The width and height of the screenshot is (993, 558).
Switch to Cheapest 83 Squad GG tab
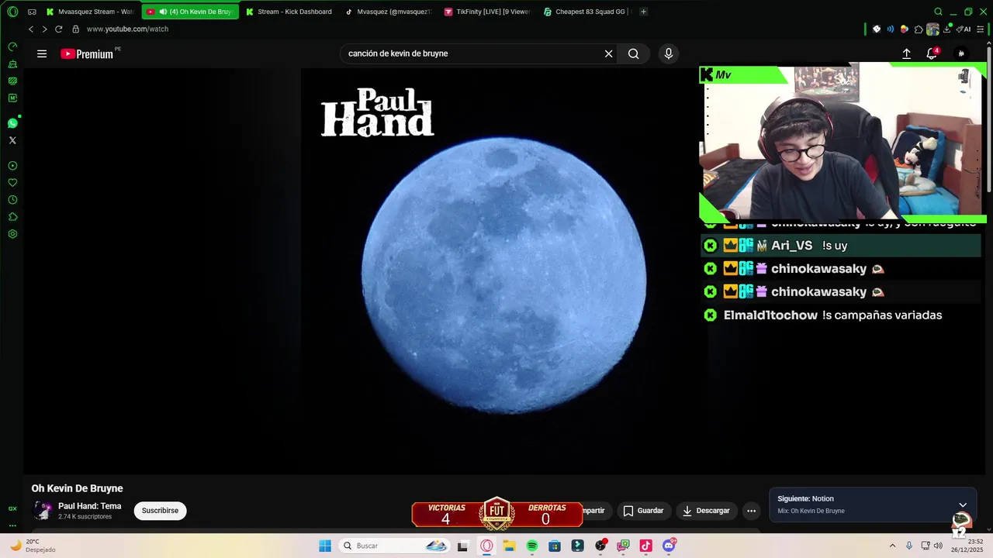point(587,12)
